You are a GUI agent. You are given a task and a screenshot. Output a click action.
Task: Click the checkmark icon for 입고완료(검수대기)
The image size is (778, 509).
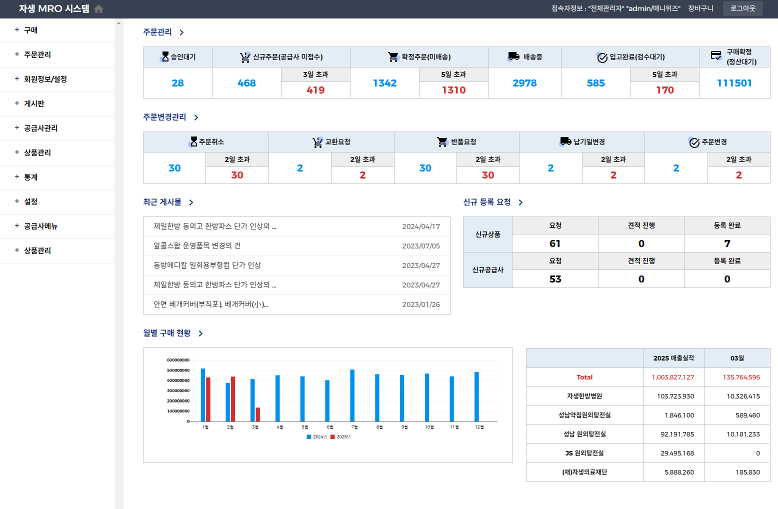[602, 57]
